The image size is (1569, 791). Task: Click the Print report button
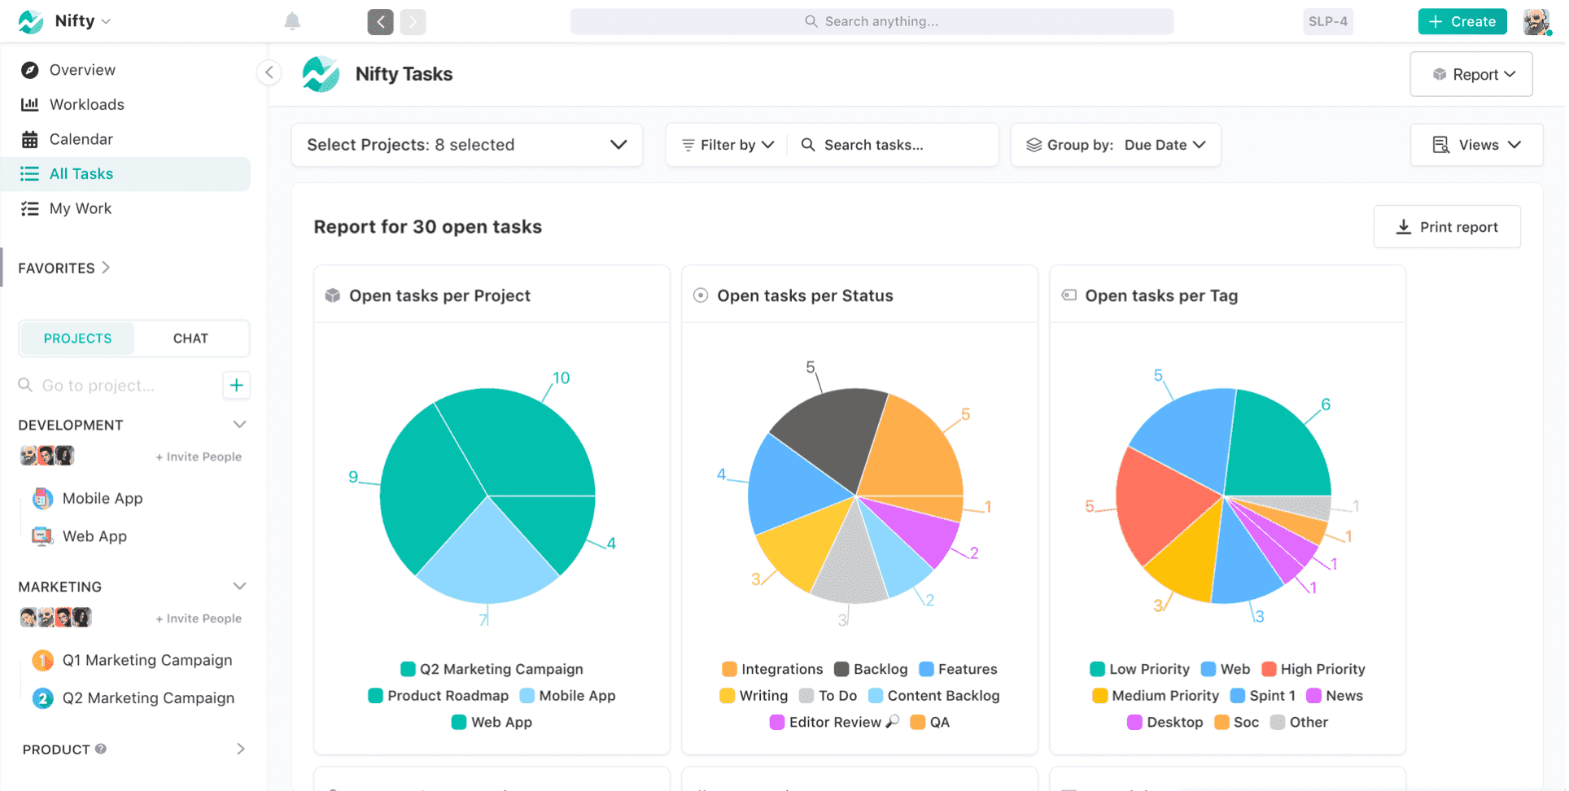(x=1447, y=227)
